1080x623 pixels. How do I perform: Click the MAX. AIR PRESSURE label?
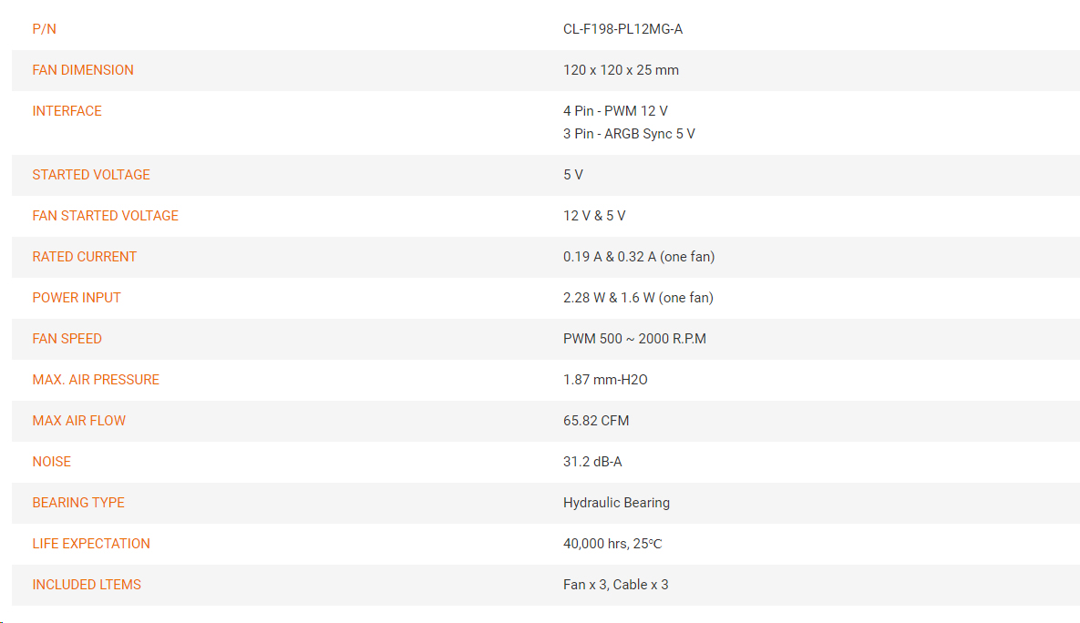pos(96,379)
